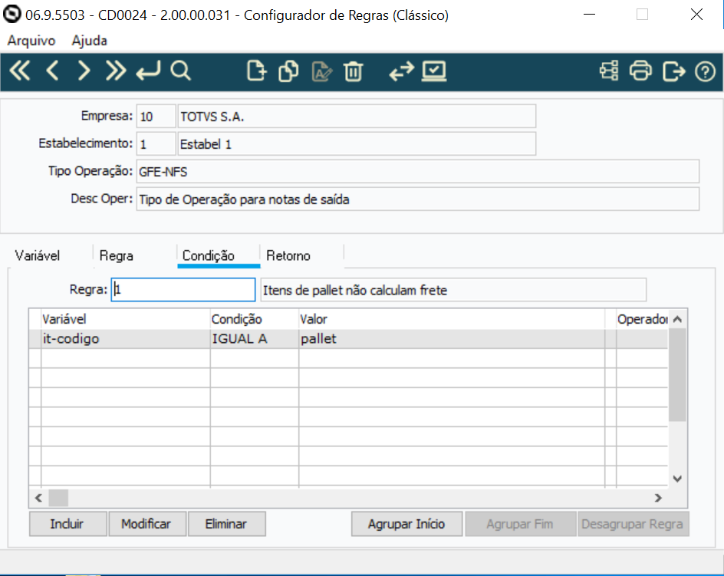Select the pallet value cell
The height and width of the screenshot is (576, 724).
(x=452, y=338)
